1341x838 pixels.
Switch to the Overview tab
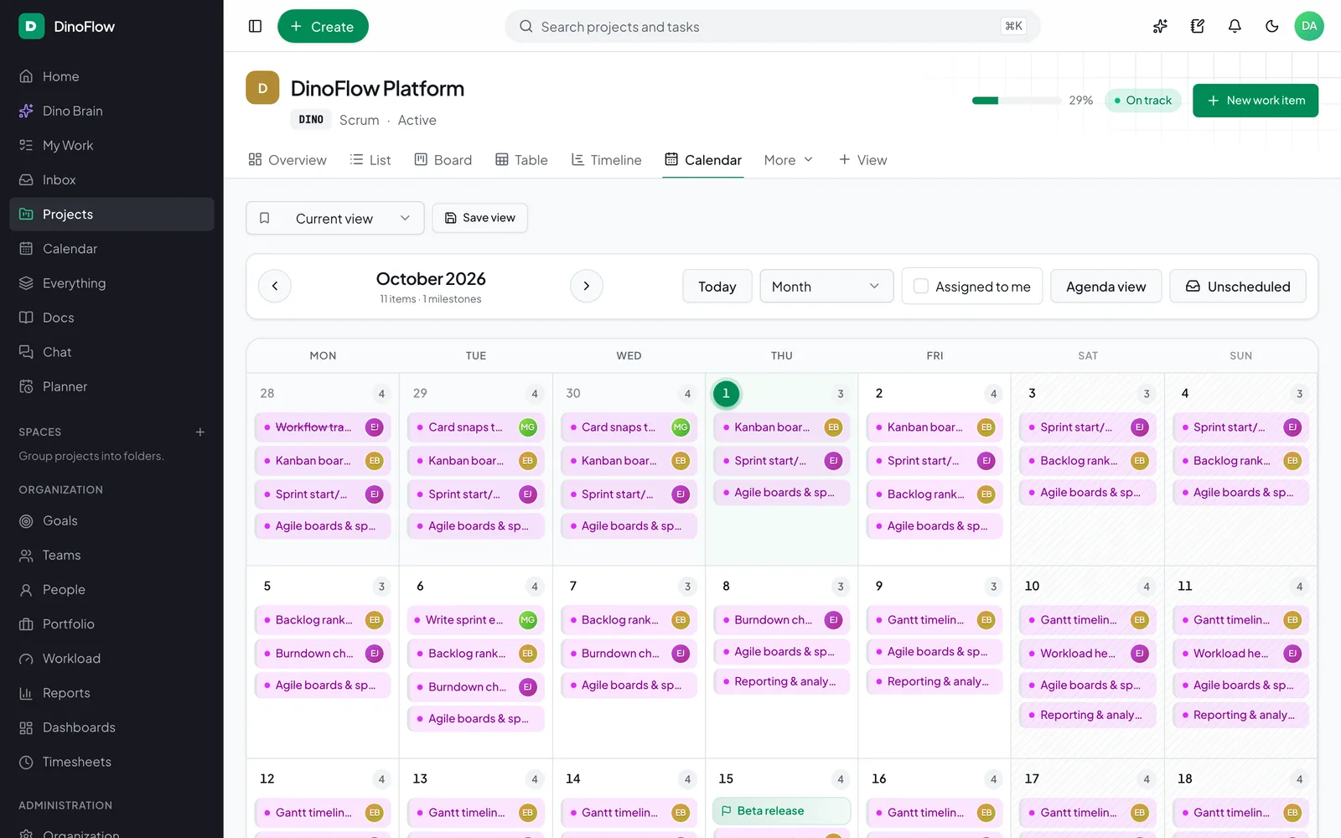coord(287,160)
